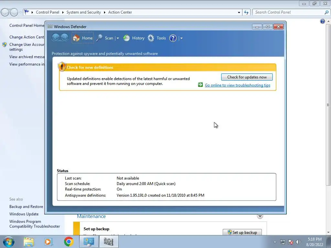Expand the Scan options dropdown arrow
Viewport: 331px width, 248px height.
tap(118, 38)
